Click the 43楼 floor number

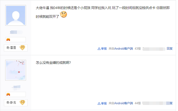[x=138, y=49]
